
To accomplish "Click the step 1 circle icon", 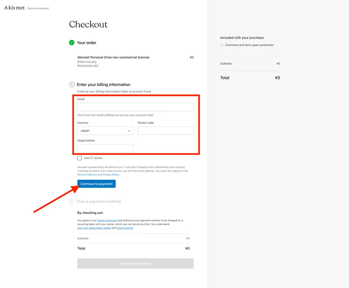I will (x=72, y=85).
